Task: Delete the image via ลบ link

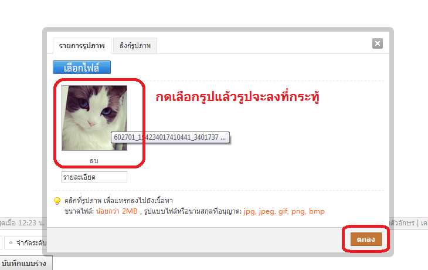Action: (x=94, y=161)
